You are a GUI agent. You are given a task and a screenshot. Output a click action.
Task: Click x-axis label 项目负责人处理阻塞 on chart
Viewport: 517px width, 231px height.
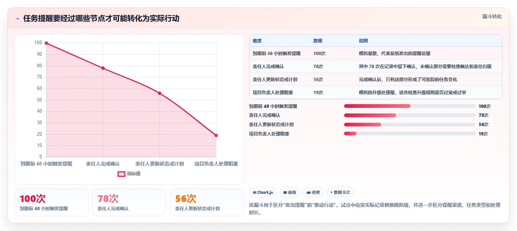pos(216,164)
